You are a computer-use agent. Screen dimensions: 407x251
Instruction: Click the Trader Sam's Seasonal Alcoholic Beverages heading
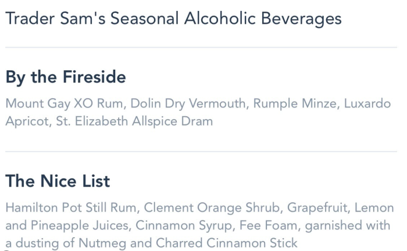pyautogui.click(x=173, y=19)
